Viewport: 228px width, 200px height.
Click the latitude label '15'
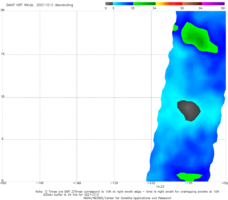click(2, 54)
